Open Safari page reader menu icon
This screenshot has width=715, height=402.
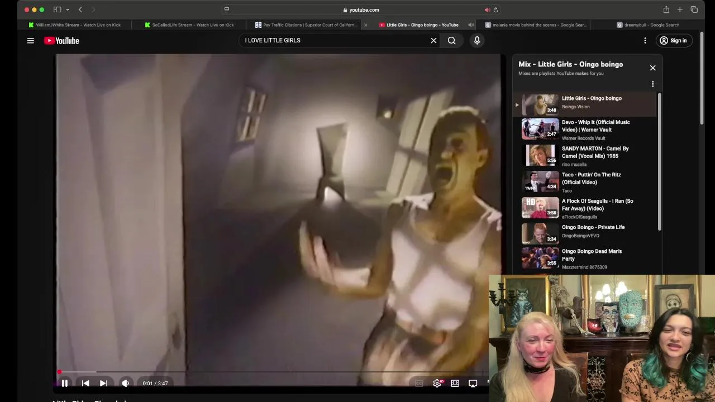point(226,9)
